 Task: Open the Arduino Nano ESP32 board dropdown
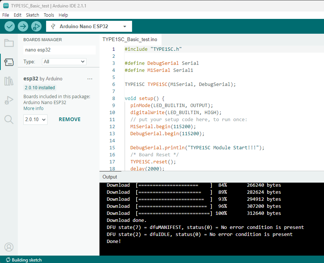click(x=89, y=26)
